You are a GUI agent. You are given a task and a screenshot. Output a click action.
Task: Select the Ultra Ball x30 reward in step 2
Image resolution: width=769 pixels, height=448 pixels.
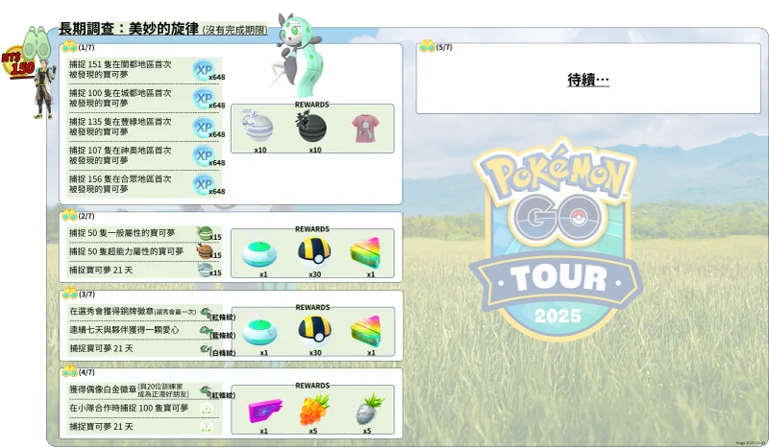click(x=314, y=252)
